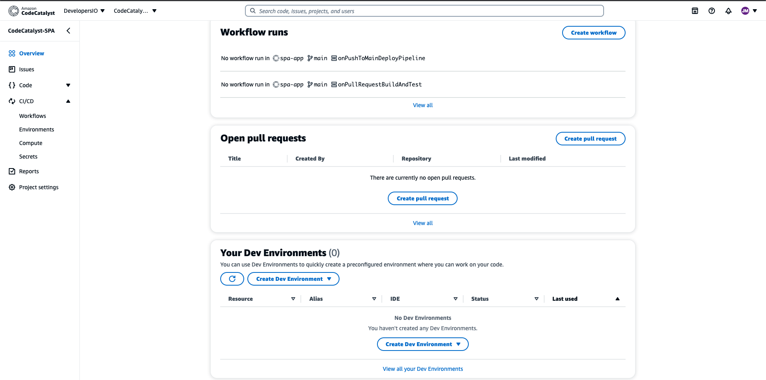
Task: Open Reports in the sidebar
Action: click(29, 171)
